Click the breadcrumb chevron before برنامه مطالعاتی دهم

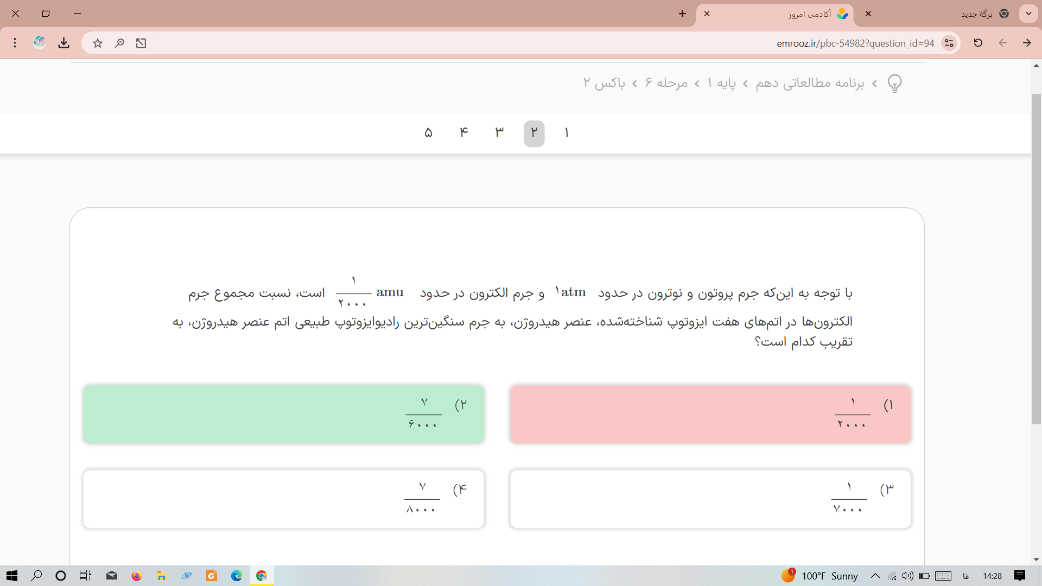tap(874, 84)
